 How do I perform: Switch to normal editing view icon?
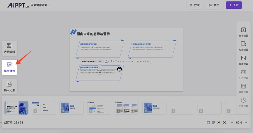(208, 123)
